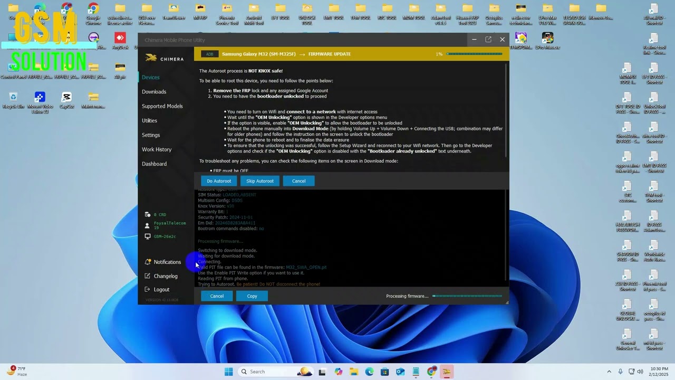Open the Utilities section
Screen dimensions: 675x380
[149, 121]
